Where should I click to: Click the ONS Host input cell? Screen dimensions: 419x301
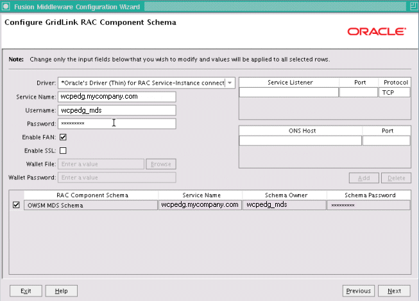point(300,140)
